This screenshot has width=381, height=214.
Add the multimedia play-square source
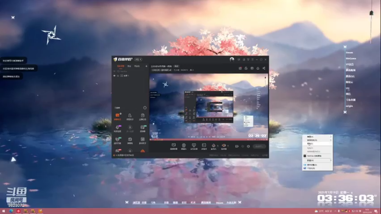click(204, 146)
